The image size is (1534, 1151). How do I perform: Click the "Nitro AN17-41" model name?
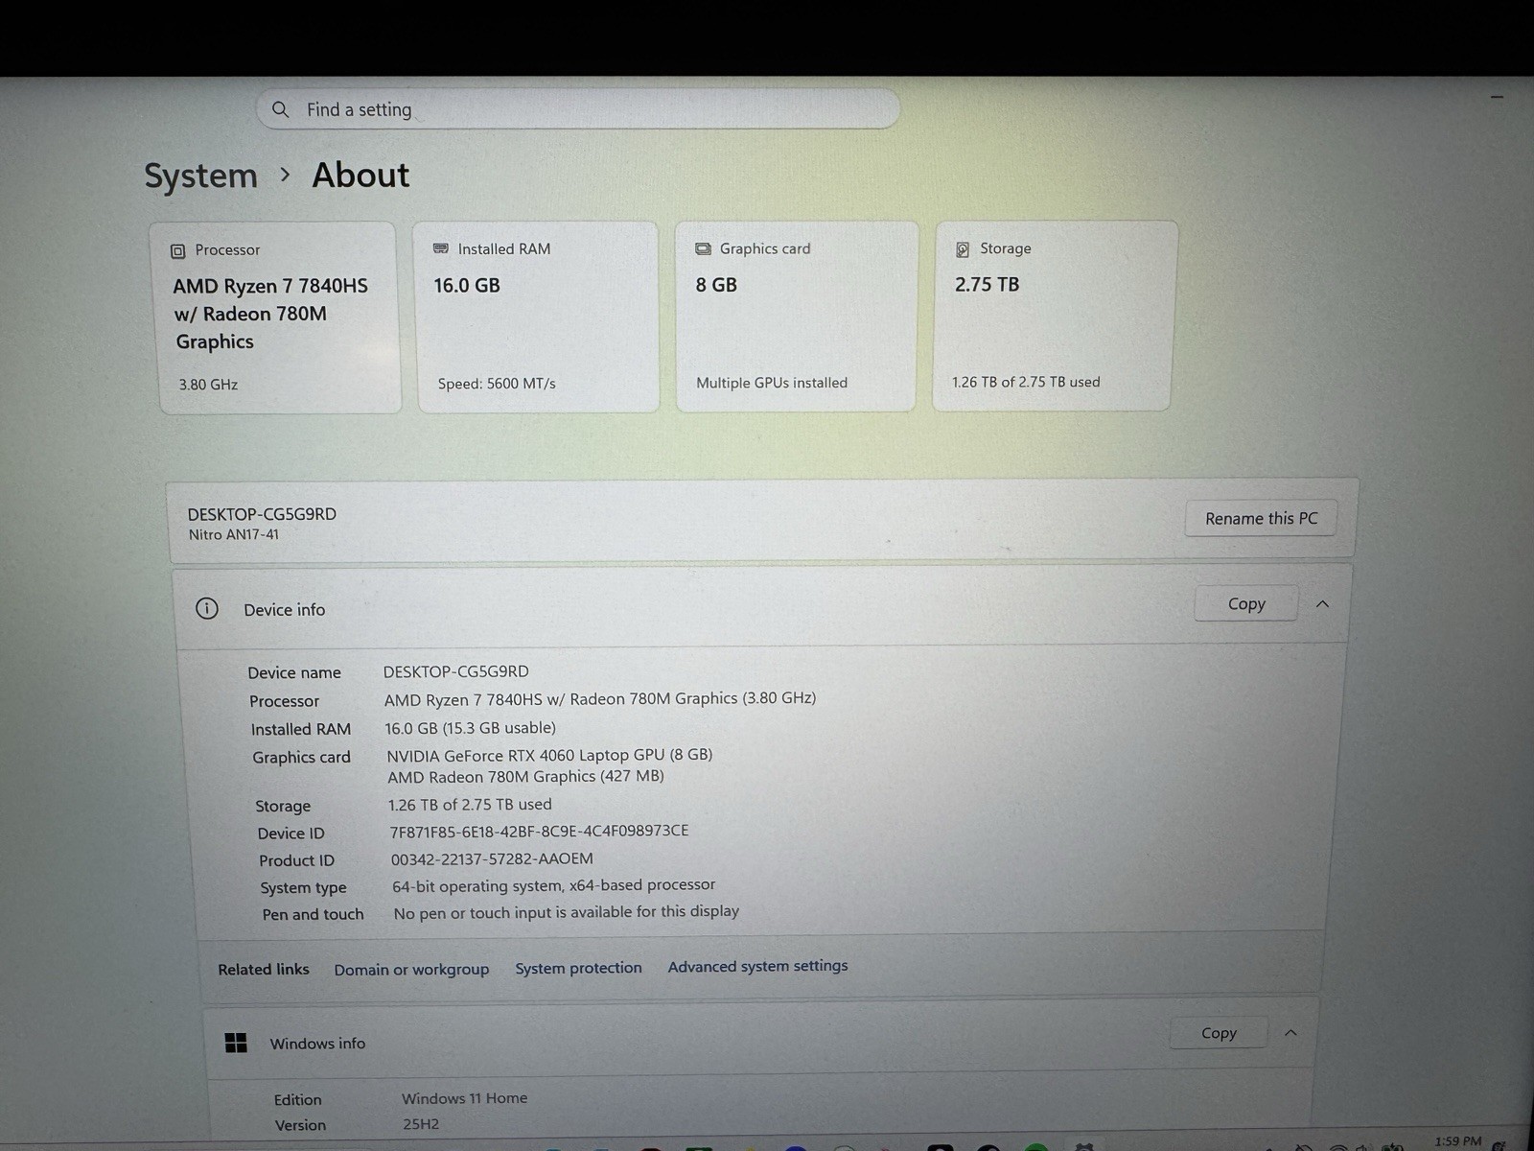tap(234, 534)
